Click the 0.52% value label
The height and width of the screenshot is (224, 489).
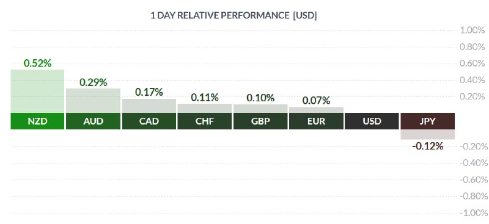[37, 63]
